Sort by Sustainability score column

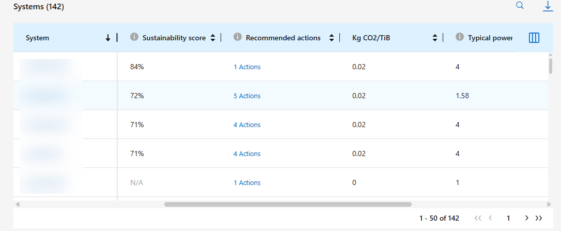(212, 38)
